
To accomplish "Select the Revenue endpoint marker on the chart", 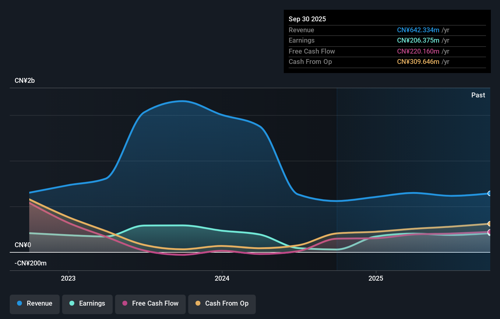I will 489,194.
